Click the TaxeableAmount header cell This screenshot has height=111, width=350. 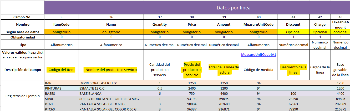(340, 24)
